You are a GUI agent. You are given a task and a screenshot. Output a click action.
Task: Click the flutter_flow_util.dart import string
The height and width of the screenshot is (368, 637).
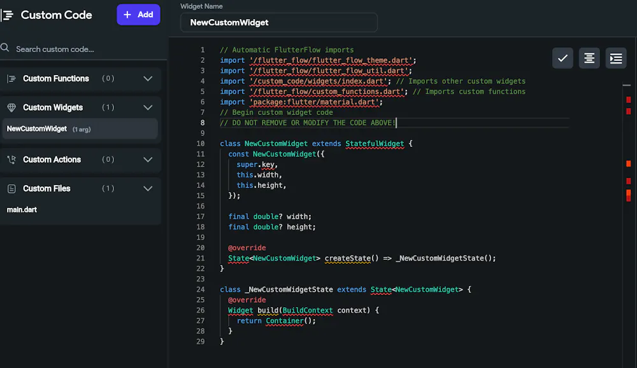tap(329, 71)
